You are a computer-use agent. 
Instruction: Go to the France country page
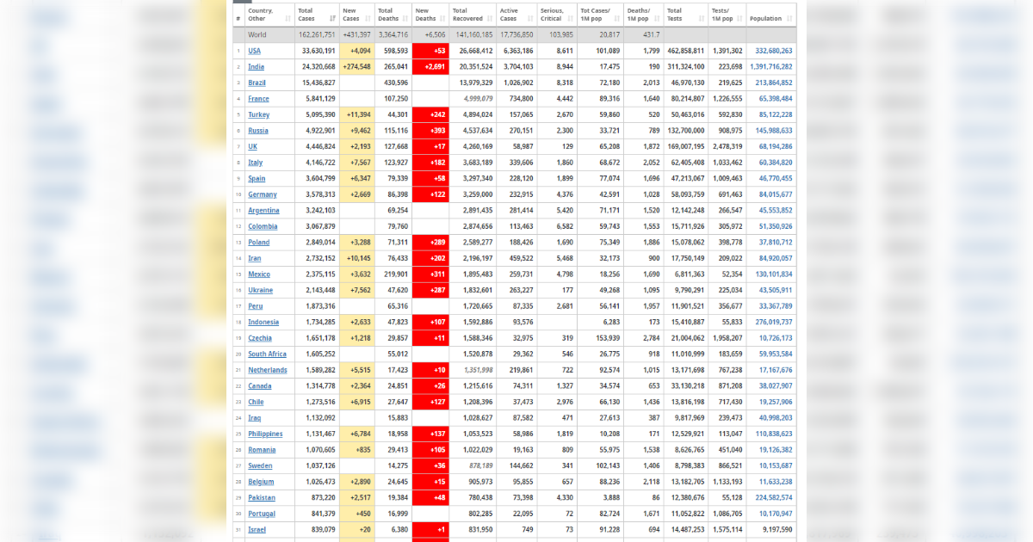point(258,99)
